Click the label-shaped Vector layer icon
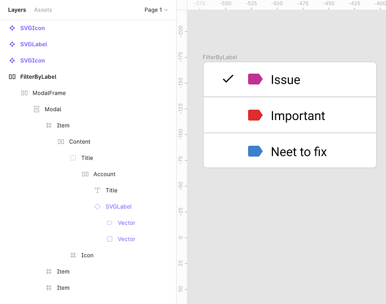The image size is (386, 304). [x=110, y=223]
